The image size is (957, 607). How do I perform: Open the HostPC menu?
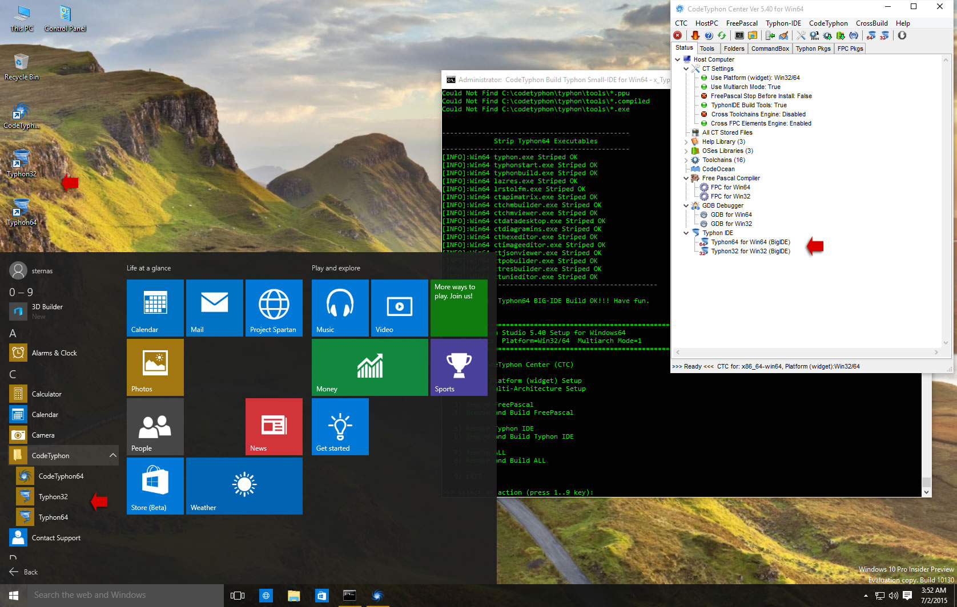coord(707,23)
